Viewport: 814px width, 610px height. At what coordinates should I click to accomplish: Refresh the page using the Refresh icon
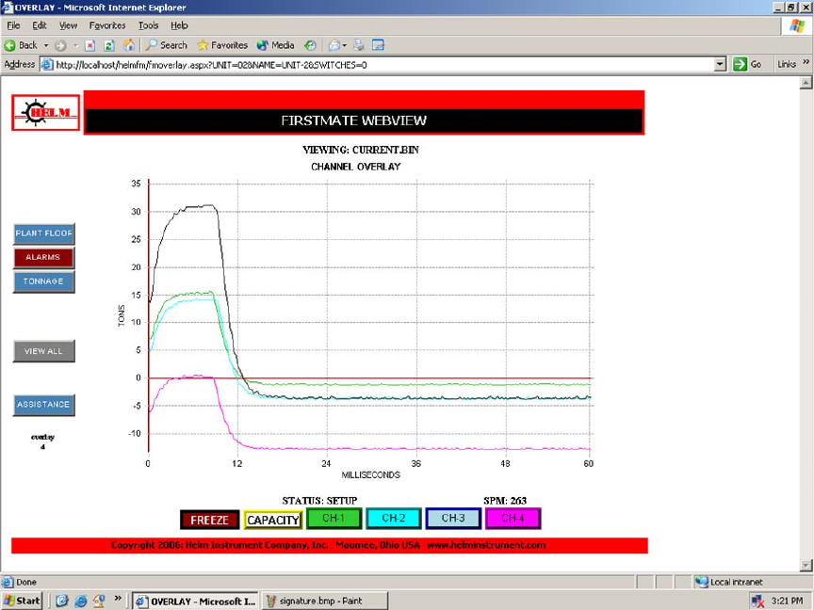[108, 45]
